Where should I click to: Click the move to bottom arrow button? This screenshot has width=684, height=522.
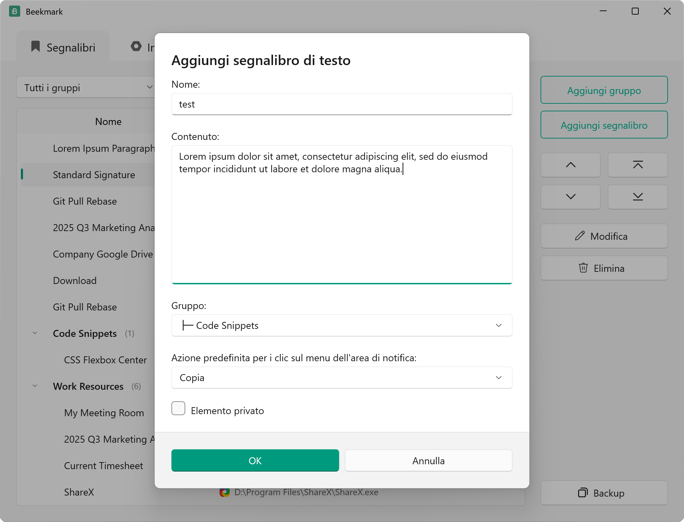pos(638,197)
